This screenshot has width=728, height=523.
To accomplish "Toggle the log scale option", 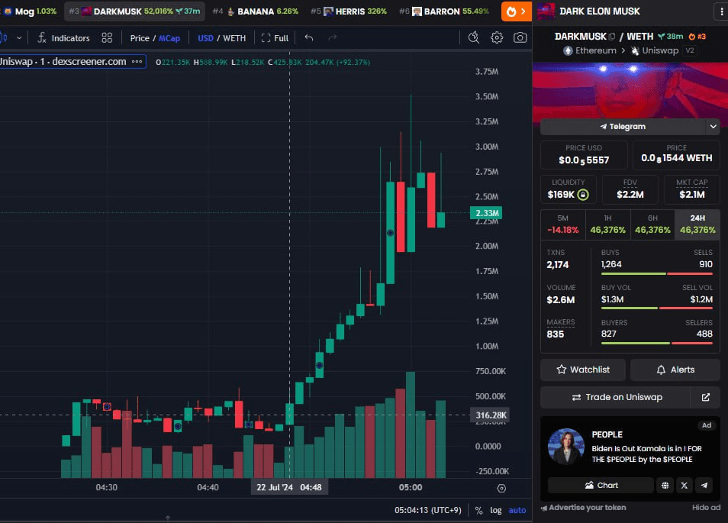I will [x=496, y=511].
